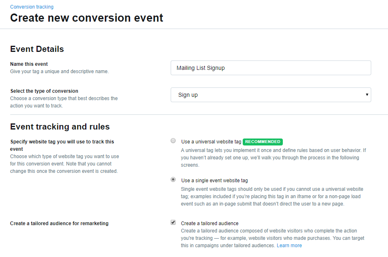Choose the "Use a single event website tag" option
This screenshot has height=257, width=388.
tap(173, 179)
